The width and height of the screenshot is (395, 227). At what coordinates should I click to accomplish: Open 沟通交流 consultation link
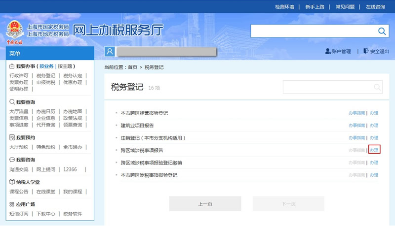click(x=19, y=169)
